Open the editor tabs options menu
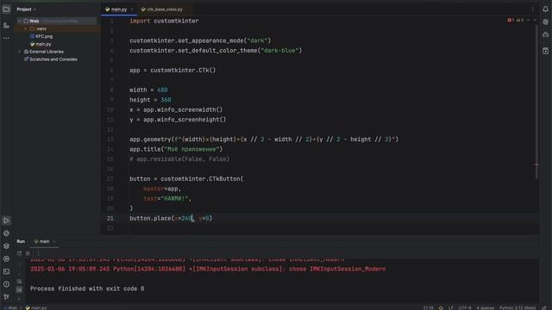 pyautogui.click(x=532, y=9)
